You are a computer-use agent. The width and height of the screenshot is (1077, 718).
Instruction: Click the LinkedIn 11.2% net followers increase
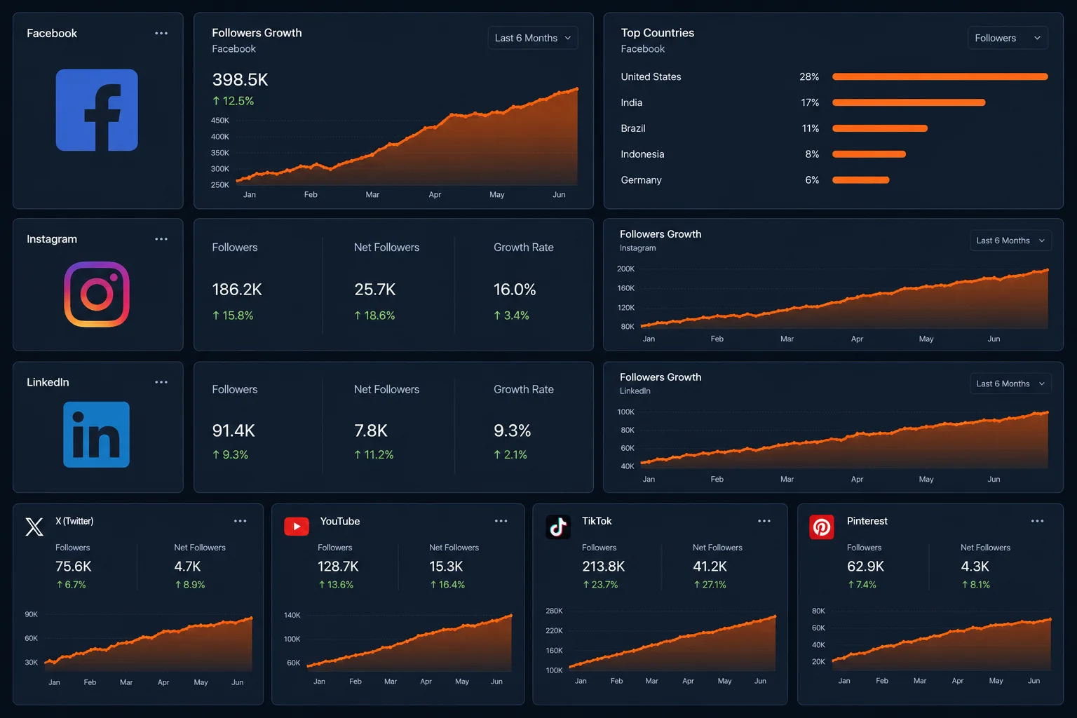374,455
